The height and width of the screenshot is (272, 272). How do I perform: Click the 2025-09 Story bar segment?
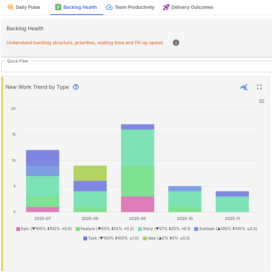click(x=137, y=147)
